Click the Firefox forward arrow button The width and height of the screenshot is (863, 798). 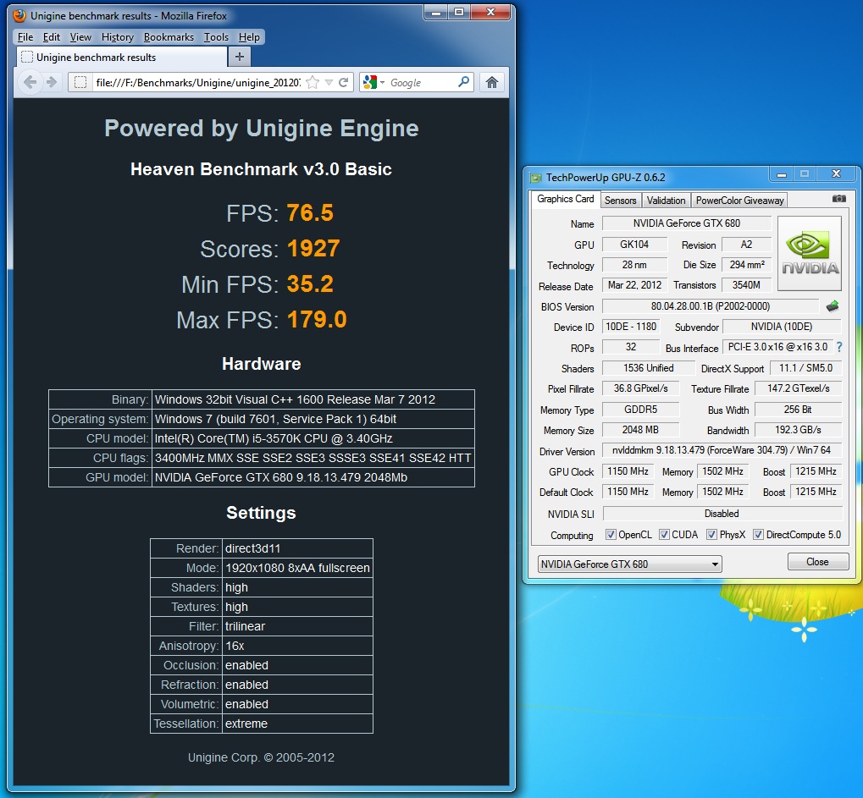[x=52, y=82]
